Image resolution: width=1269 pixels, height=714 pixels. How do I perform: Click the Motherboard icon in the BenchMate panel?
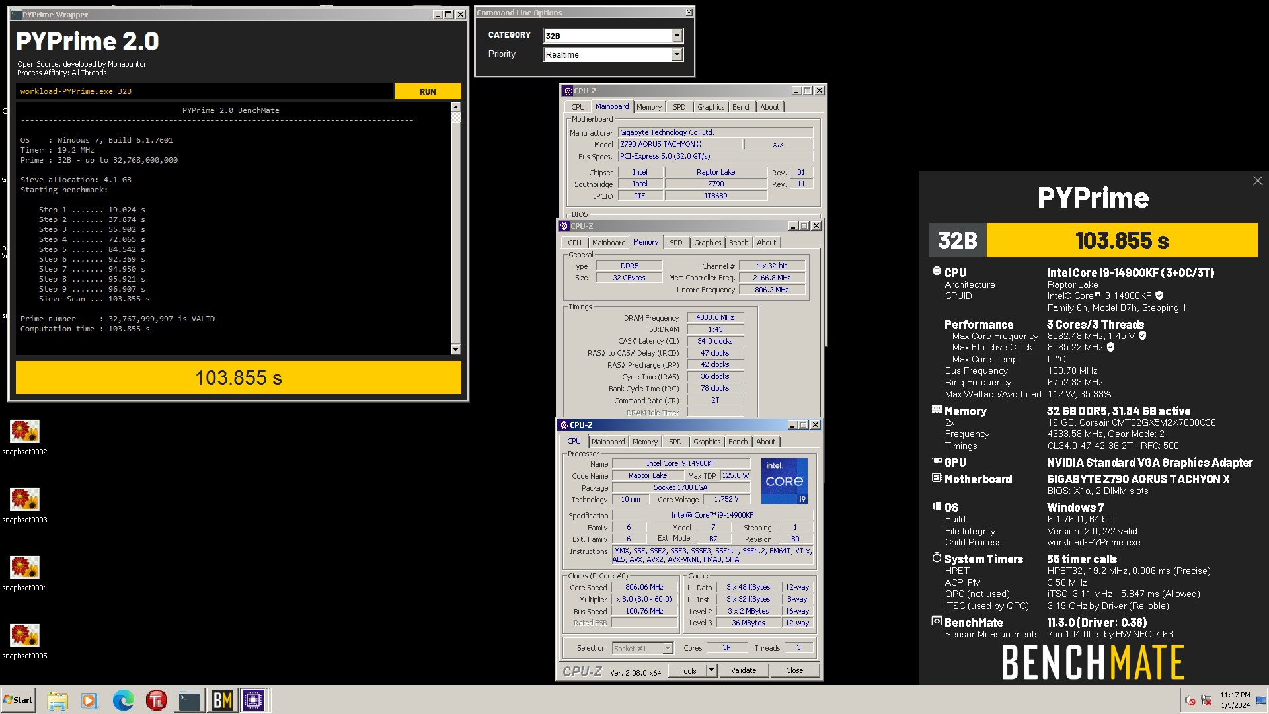point(937,478)
